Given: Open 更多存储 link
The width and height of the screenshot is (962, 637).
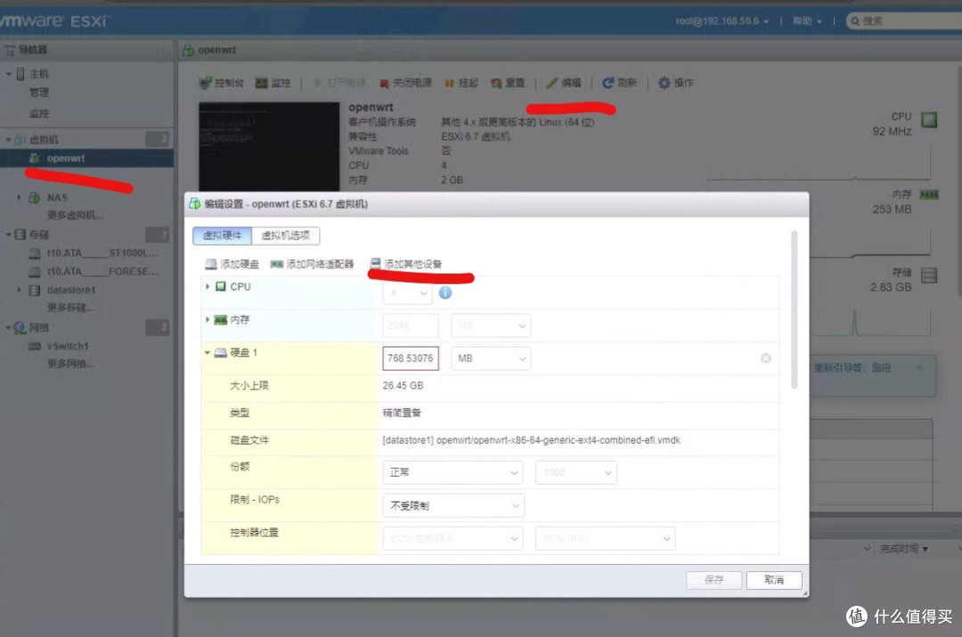Looking at the screenshot, I should click(70, 307).
